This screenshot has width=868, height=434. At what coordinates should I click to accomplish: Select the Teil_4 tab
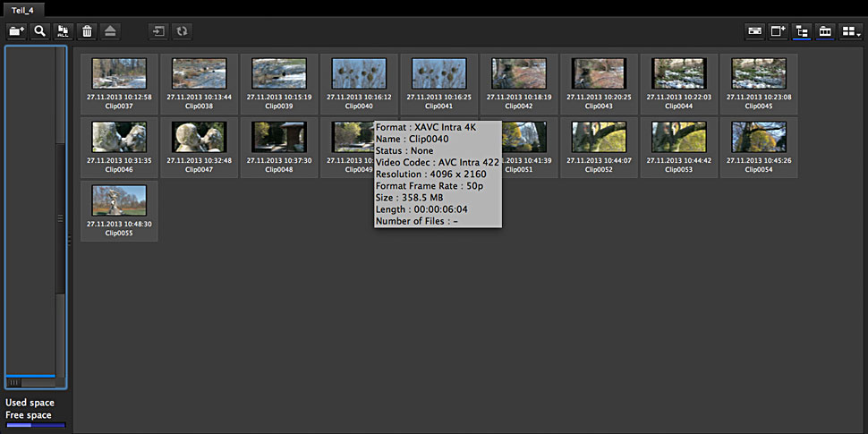(23, 8)
